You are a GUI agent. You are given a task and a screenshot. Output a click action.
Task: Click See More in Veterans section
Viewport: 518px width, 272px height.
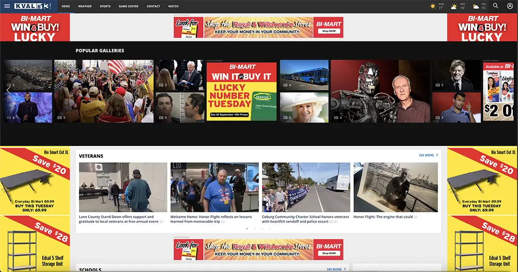click(x=429, y=155)
